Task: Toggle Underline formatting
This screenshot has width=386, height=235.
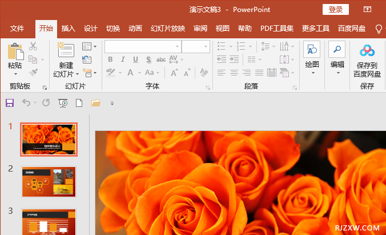Action: [135, 59]
